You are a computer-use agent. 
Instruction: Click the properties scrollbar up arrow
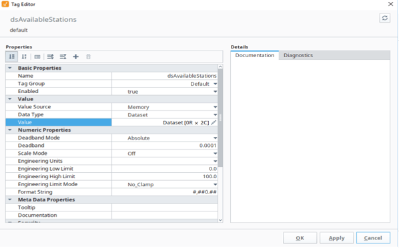coord(220,66)
